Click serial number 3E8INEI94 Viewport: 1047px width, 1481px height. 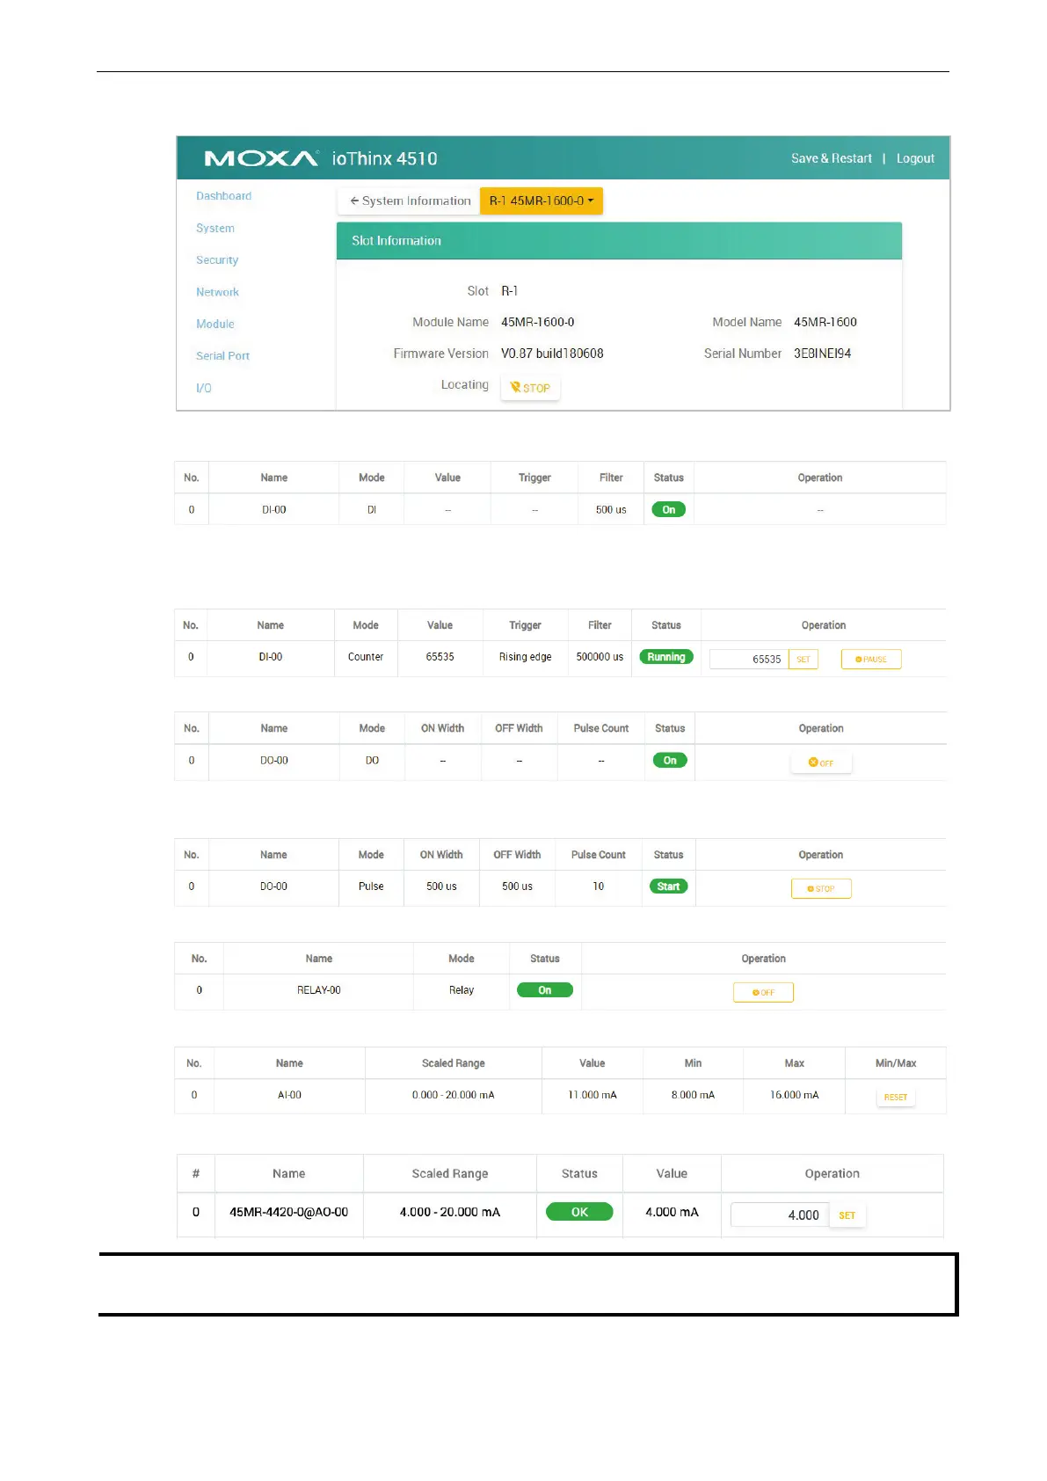pos(822,354)
